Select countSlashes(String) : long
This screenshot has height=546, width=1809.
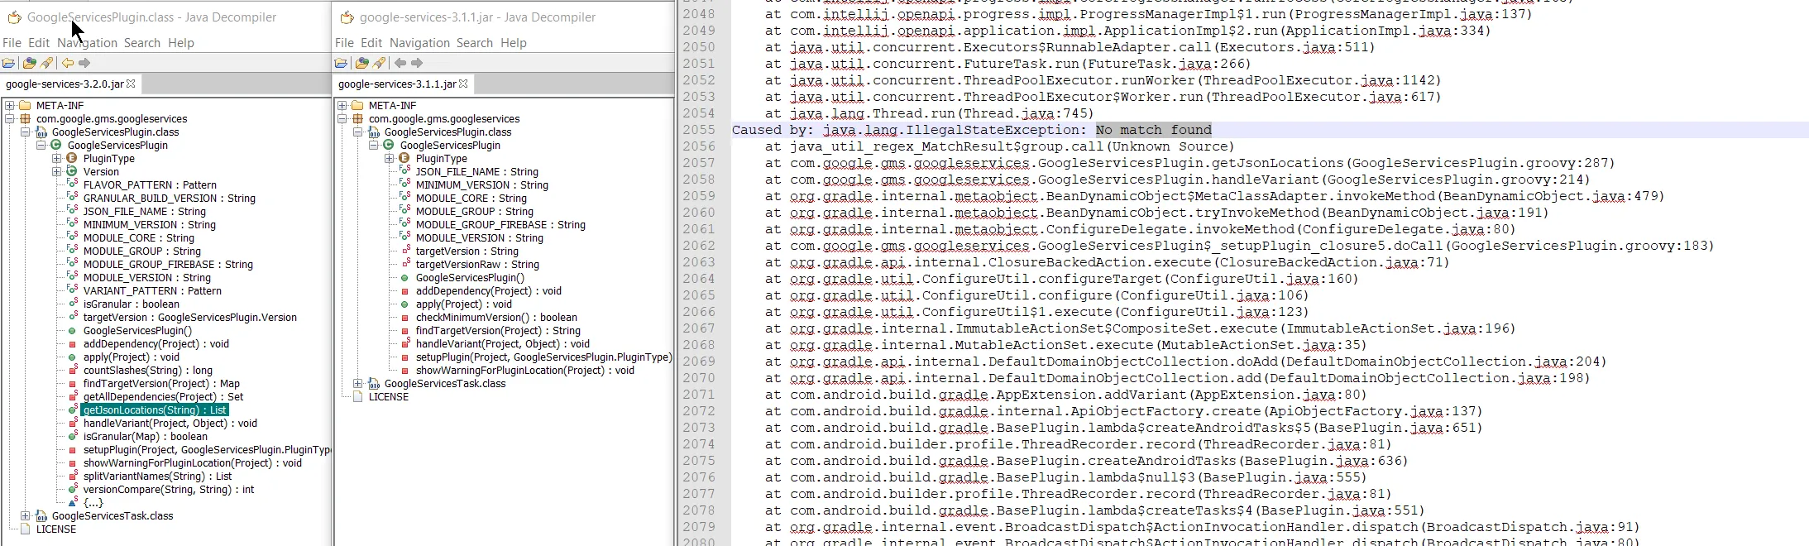148,370
